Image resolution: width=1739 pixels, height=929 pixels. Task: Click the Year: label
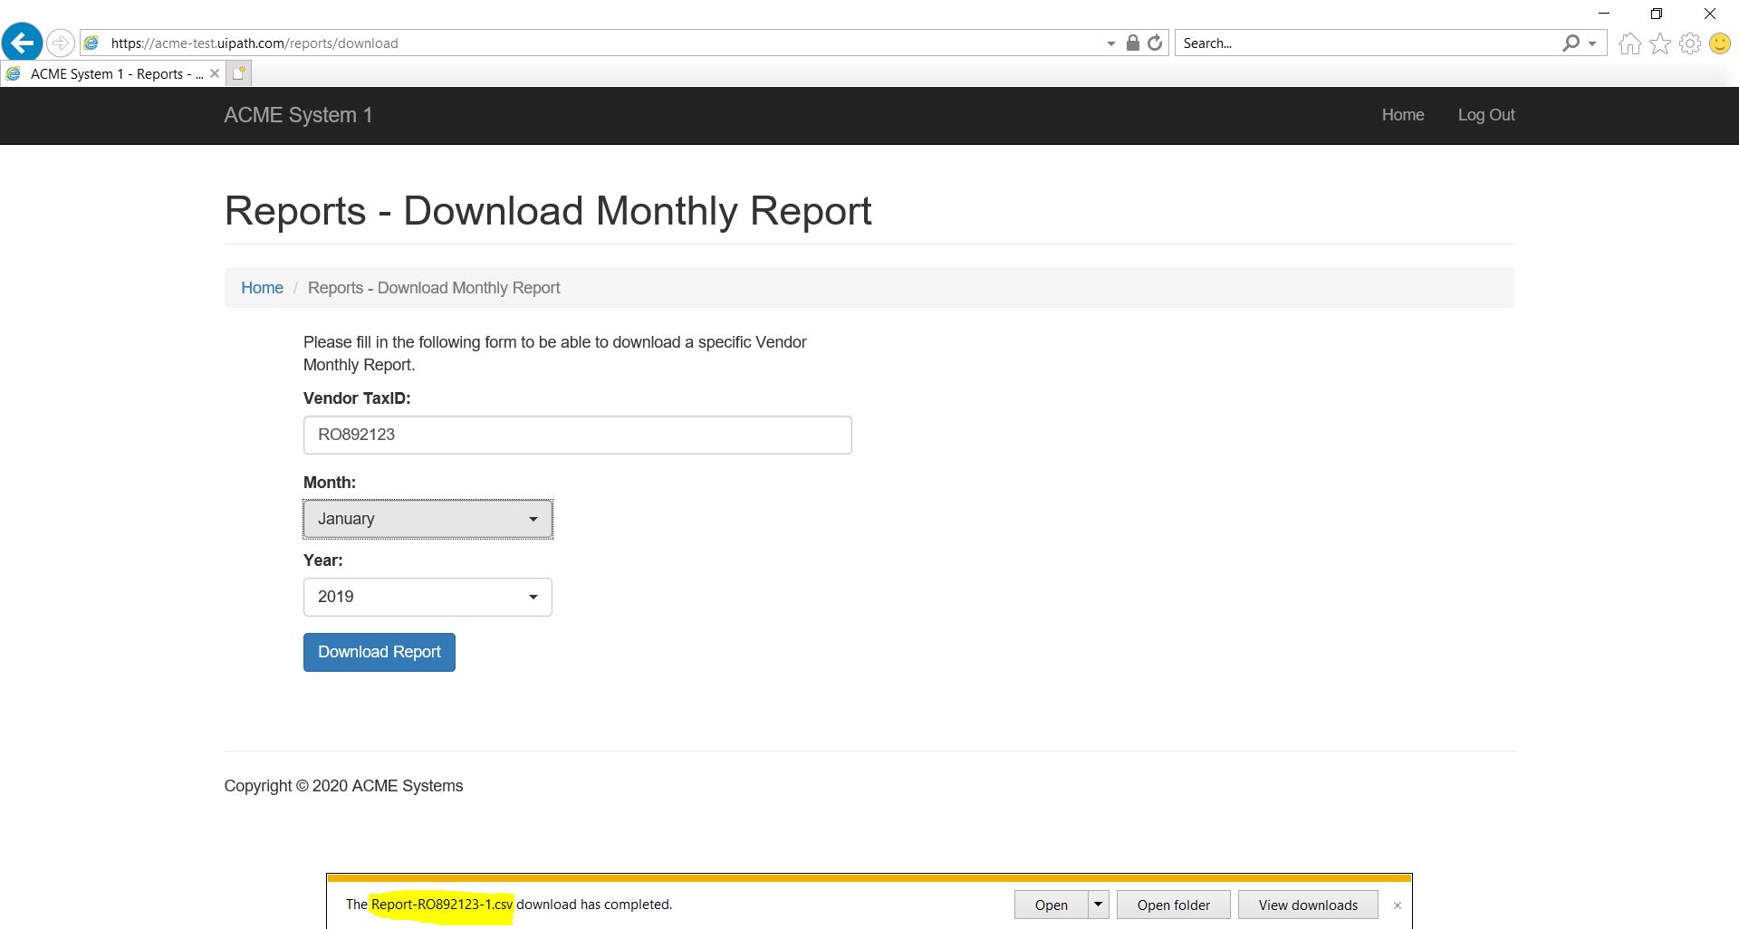323,560
